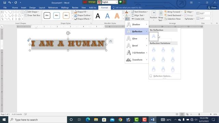Open Edit Shape options
Viewport: 219px width, 123px height.
pos(31,12)
